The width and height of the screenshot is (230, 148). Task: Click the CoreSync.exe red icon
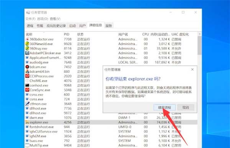pyautogui.click(x=27, y=90)
